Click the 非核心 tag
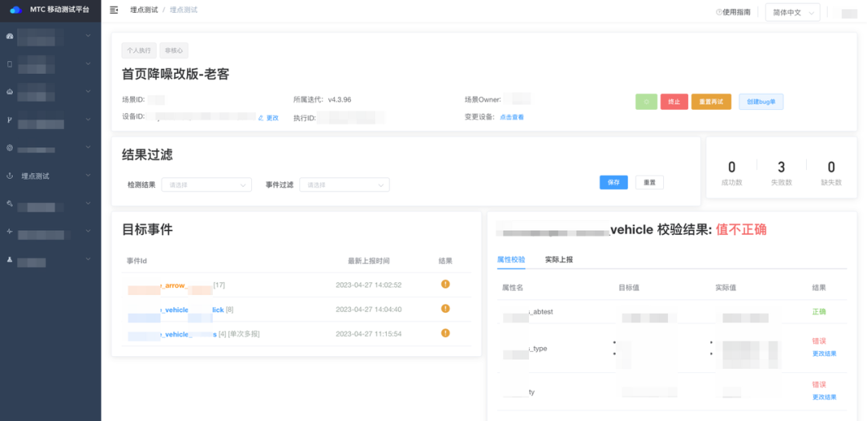This screenshot has height=421, width=867. point(173,51)
